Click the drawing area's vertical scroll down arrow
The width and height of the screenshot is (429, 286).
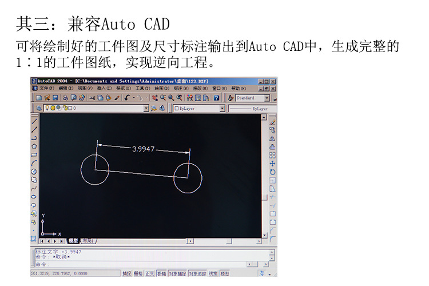click(x=264, y=235)
